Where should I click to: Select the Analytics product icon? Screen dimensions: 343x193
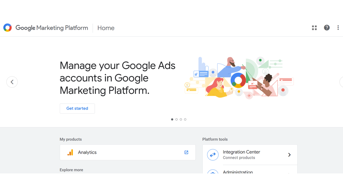pyautogui.click(x=70, y=152)
